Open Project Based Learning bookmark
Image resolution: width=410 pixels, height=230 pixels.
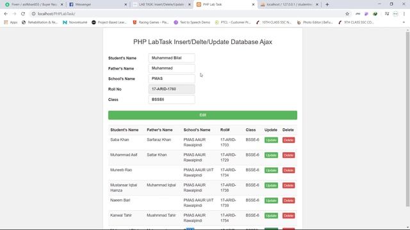pyautogui.click(x=110, y=22)
